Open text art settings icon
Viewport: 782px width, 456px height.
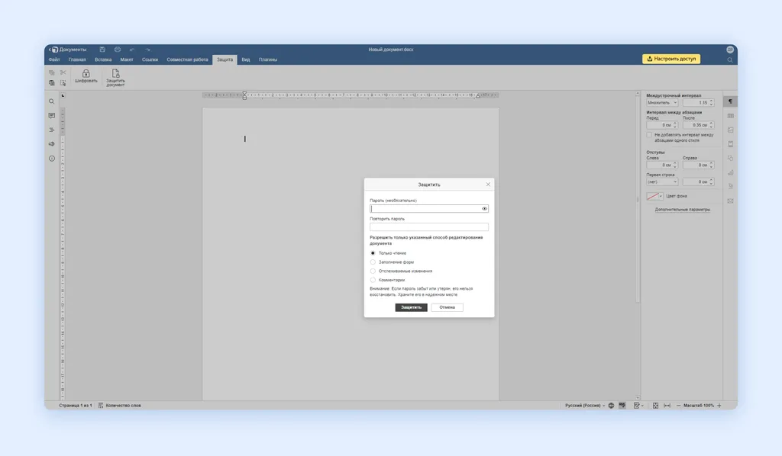[730, 186]
